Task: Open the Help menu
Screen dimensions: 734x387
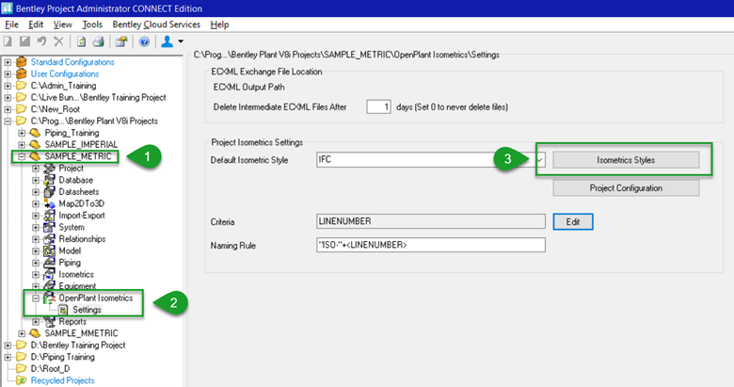Action: (x=219, y=24)
